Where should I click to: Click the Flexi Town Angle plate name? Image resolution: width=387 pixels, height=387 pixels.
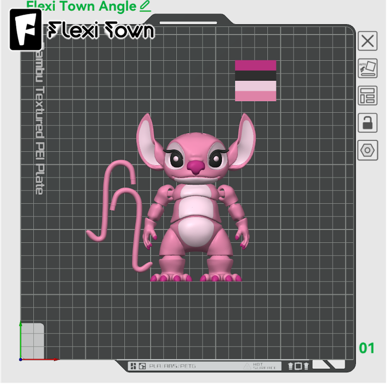(x=81, y=6)
